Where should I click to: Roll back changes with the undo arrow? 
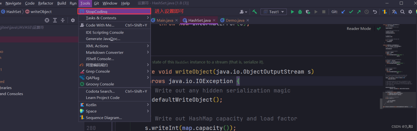click(375, 12)
